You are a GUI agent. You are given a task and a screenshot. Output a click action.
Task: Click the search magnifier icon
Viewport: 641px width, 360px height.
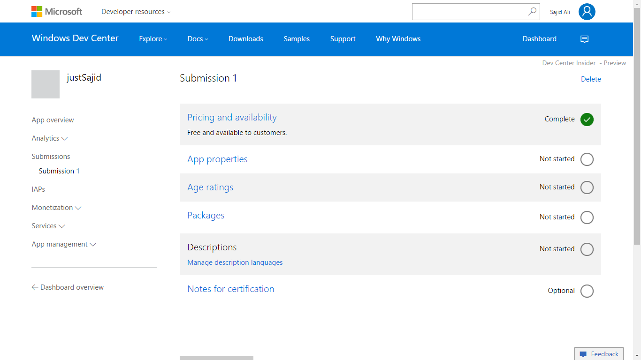[x=532, y=12]
